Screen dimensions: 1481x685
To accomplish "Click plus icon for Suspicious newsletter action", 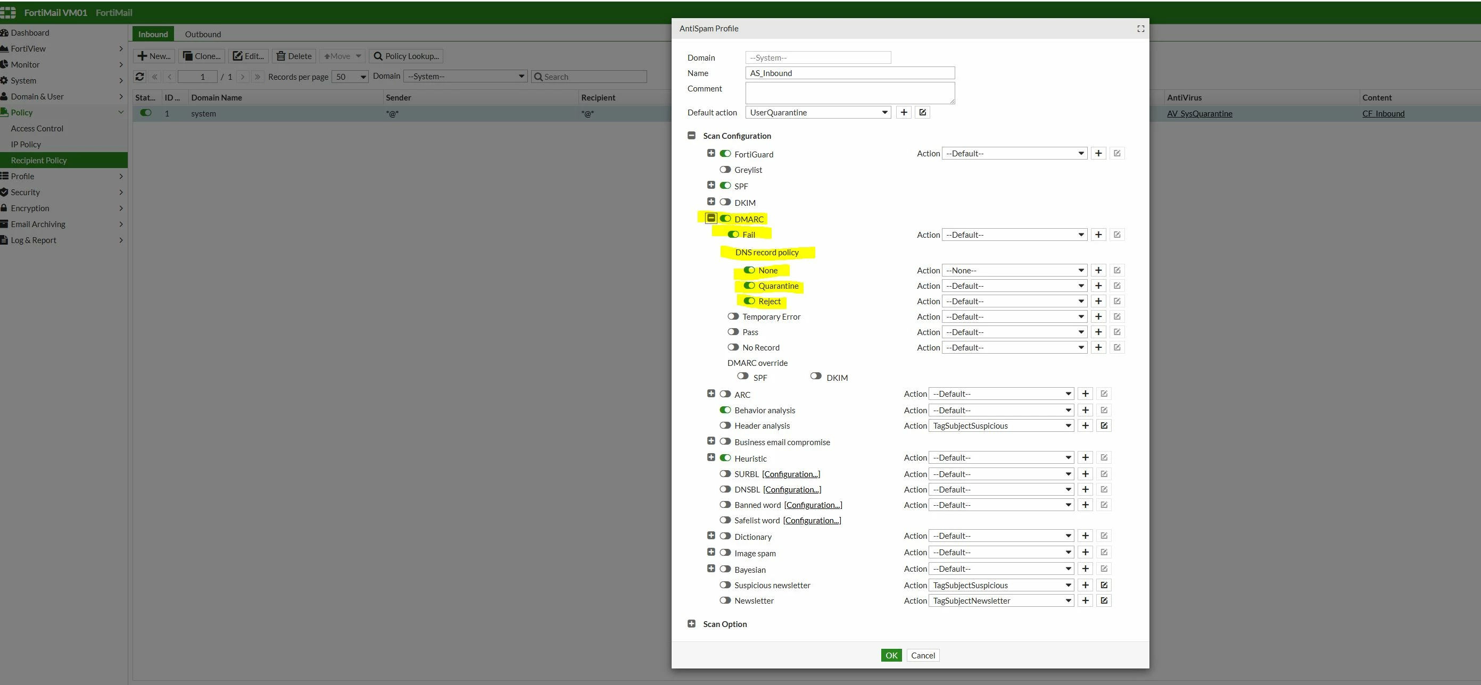I will 1085,585.
